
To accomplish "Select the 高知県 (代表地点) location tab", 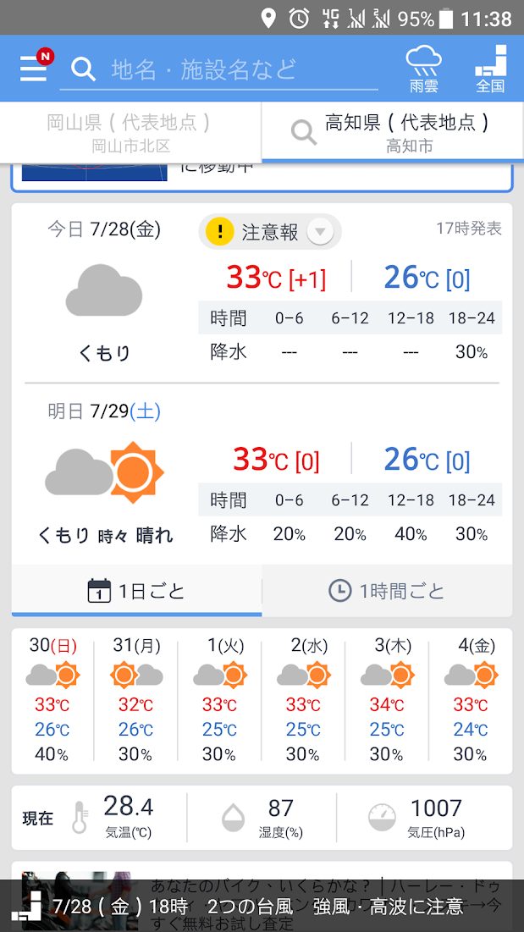I will [x=394, y=132].
